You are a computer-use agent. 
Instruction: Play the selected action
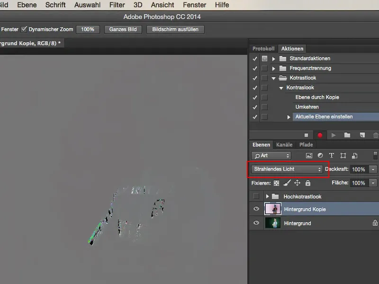(334, 135)
